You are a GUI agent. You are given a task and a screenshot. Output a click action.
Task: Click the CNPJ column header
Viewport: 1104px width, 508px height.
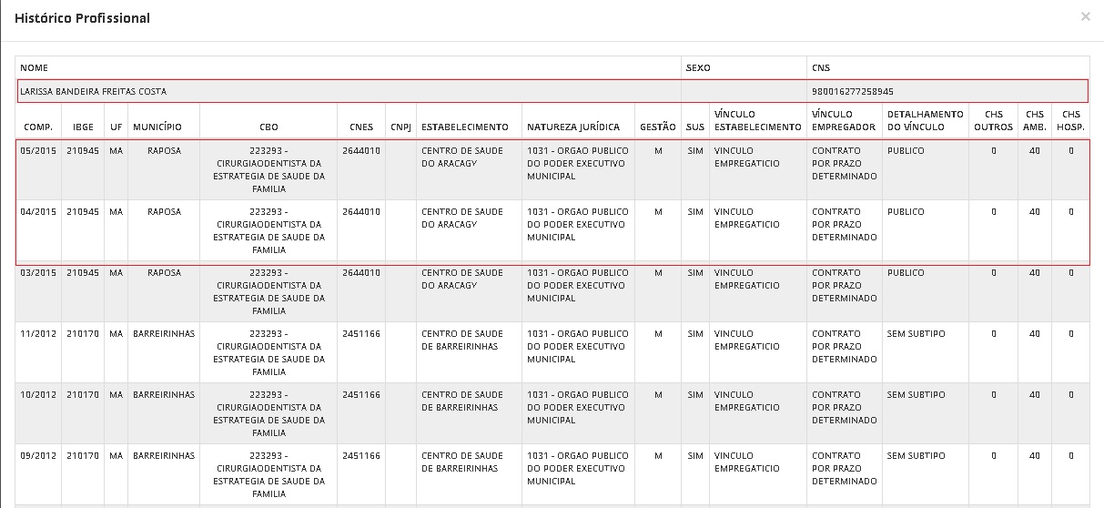(x=400, y=127)
